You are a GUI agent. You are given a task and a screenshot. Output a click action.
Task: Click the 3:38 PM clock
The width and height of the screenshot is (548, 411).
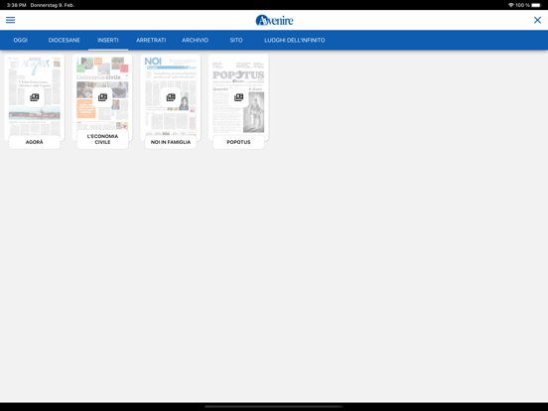[x=17, y=5]
